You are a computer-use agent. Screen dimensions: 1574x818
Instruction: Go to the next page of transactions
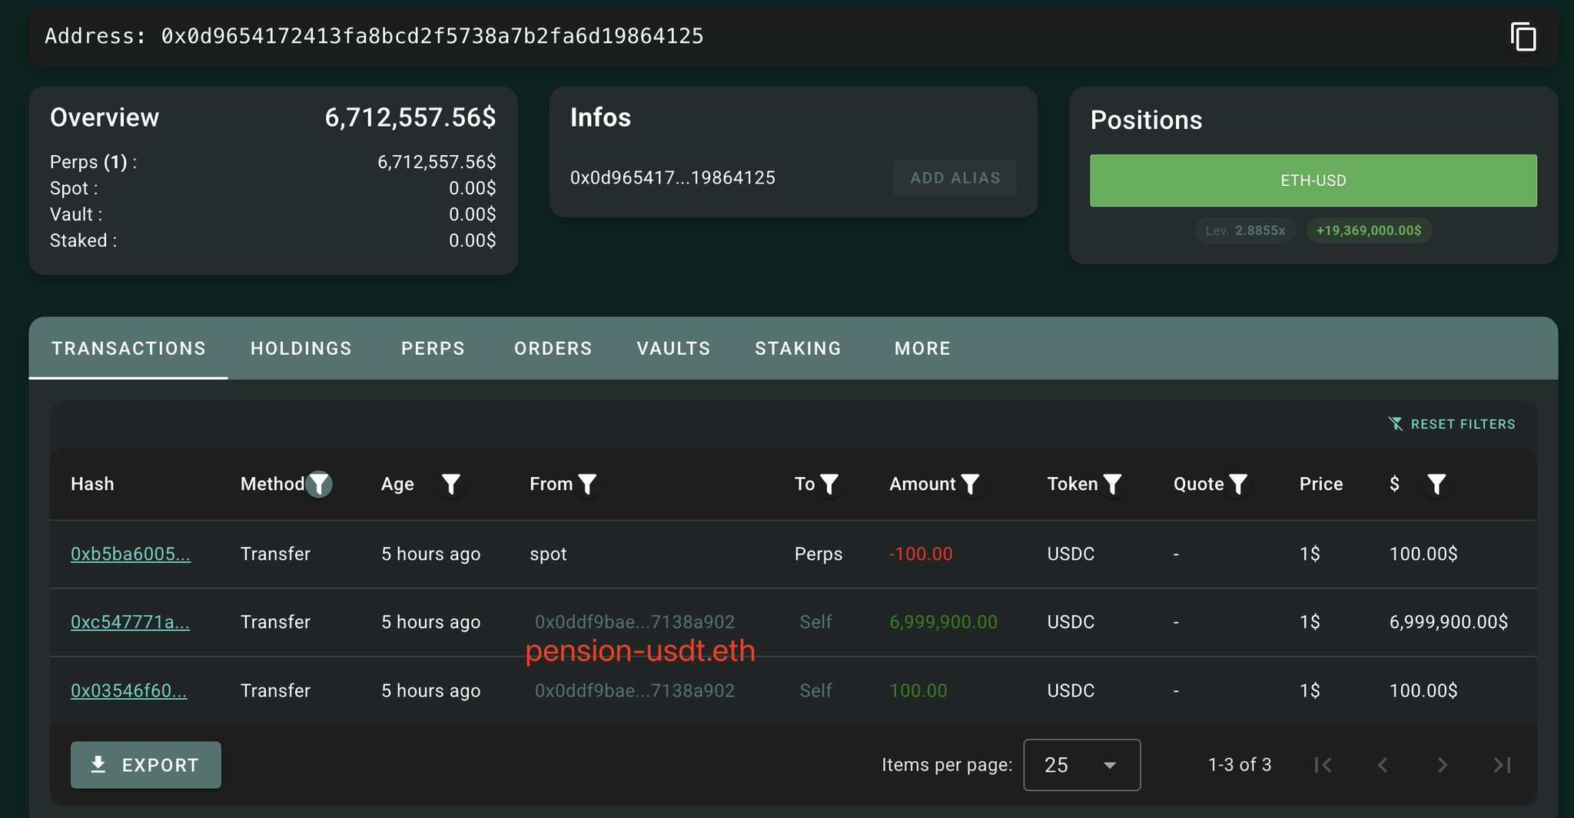[x=1443, y=765]
